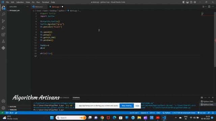Run Python file with play button
216x121 pixels.
point(203,7)
